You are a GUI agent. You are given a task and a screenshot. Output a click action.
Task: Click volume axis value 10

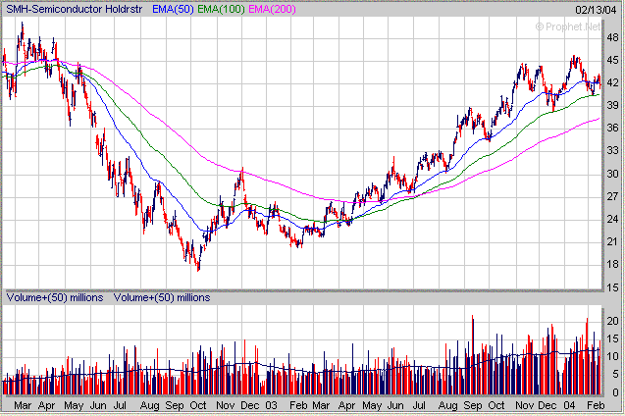pyautogui.click(x=612, y=356)
